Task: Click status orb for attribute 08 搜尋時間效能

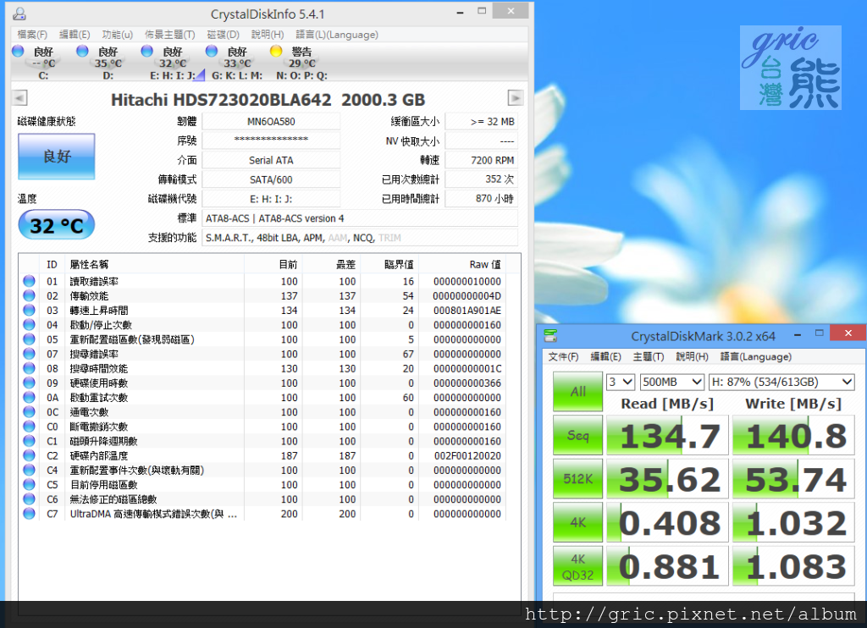Action: [x=30, y=368]
